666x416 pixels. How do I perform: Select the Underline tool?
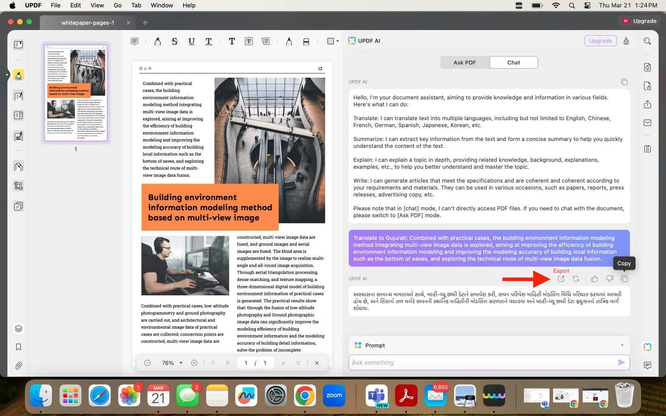click(191, 42)
